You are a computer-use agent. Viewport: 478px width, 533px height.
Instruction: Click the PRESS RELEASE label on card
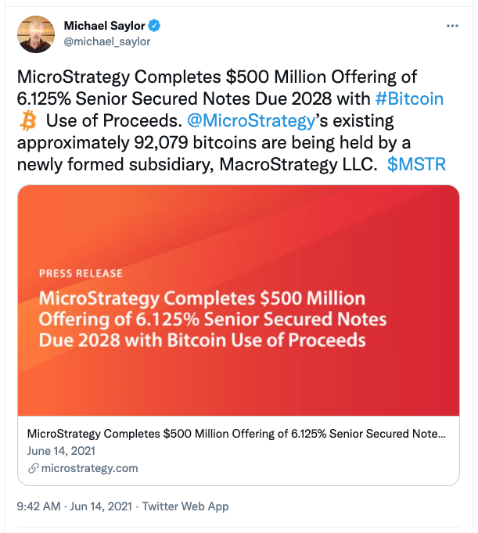pyautogui.click(x=81, y=274)
